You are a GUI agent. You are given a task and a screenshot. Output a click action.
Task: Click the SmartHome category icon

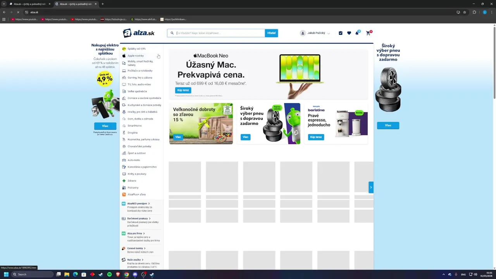click(x=124, y=126)
